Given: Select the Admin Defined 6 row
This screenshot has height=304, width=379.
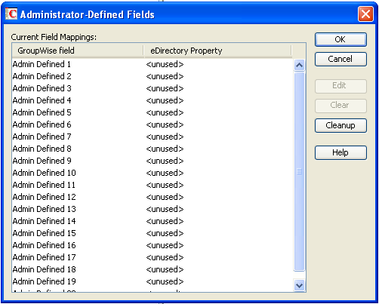Looking at the screenshot, I should tap(153, 124).
